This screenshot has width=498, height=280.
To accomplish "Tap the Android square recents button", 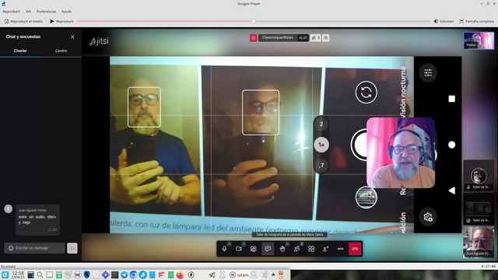I will click(451, 99).
